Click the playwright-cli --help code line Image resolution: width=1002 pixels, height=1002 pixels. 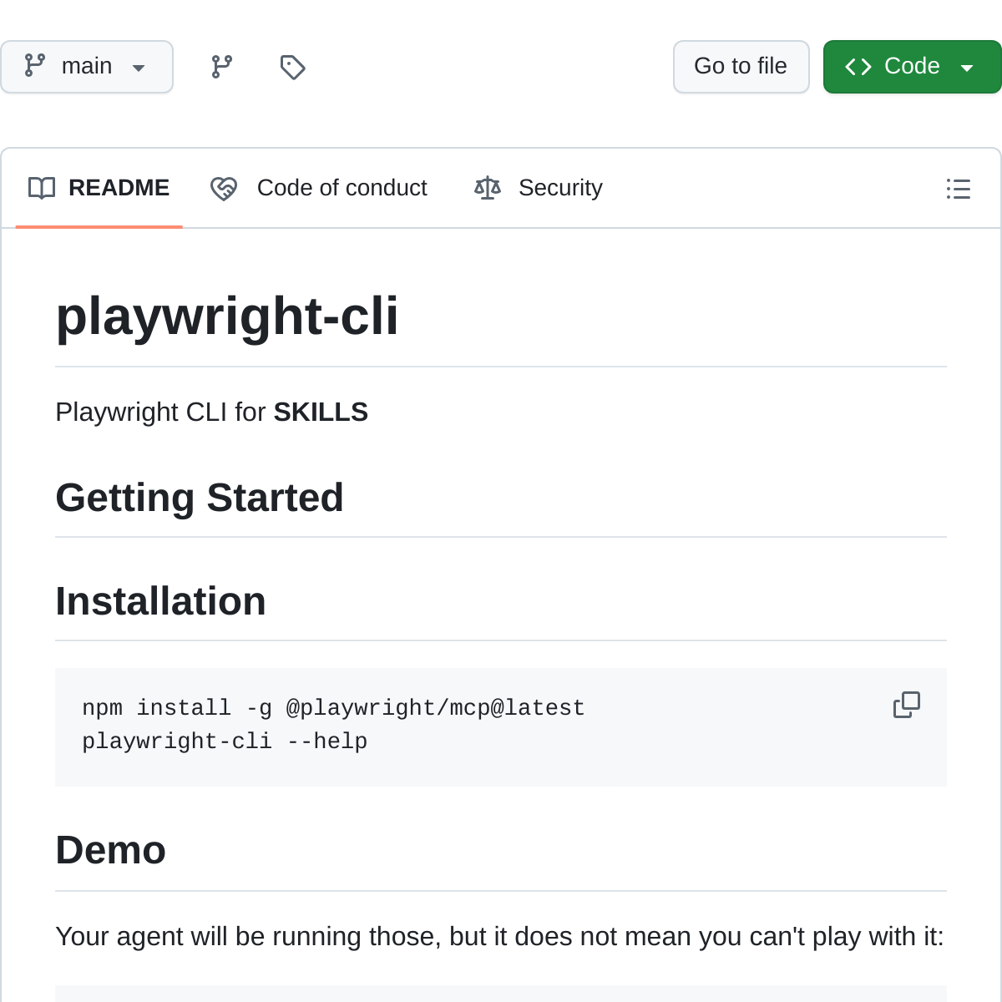[225, 741]
